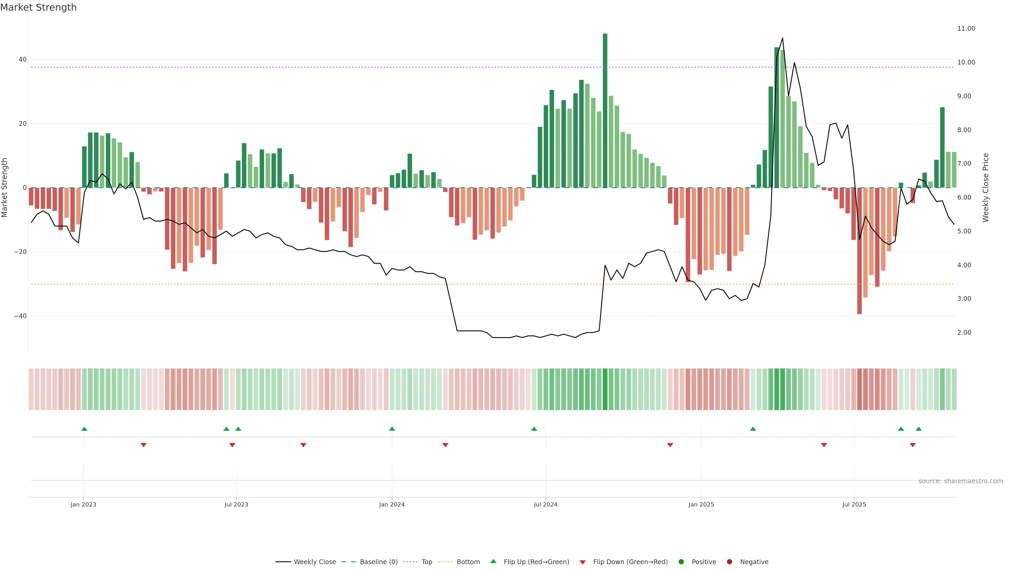Click the darkest green heatmap strip cell
Viewport: 1016px width, 571px height.
pos(605,389)
